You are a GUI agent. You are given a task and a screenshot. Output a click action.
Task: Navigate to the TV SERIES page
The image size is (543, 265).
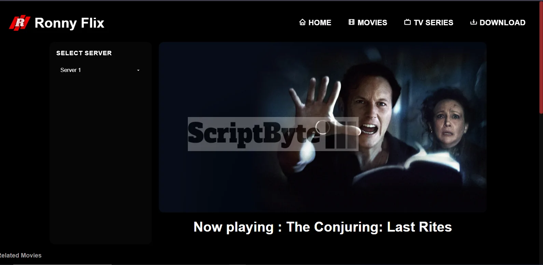point(429,23)
